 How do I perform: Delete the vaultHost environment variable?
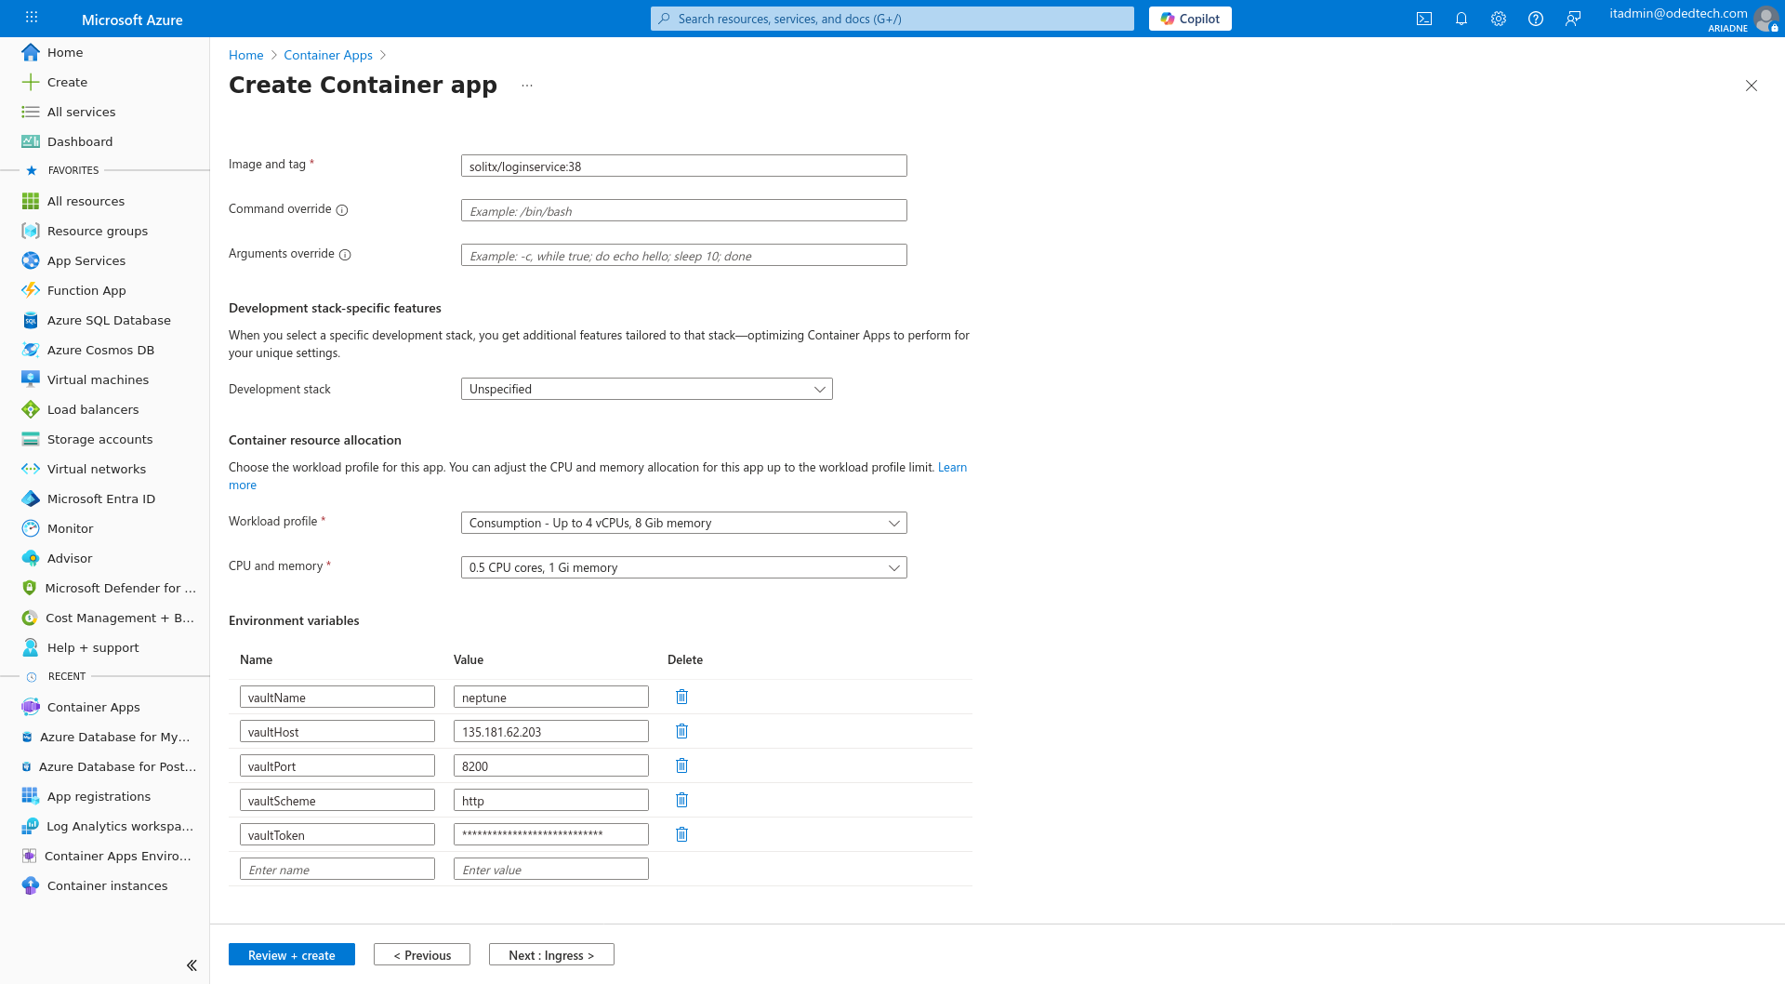click(x=681, y=731)
